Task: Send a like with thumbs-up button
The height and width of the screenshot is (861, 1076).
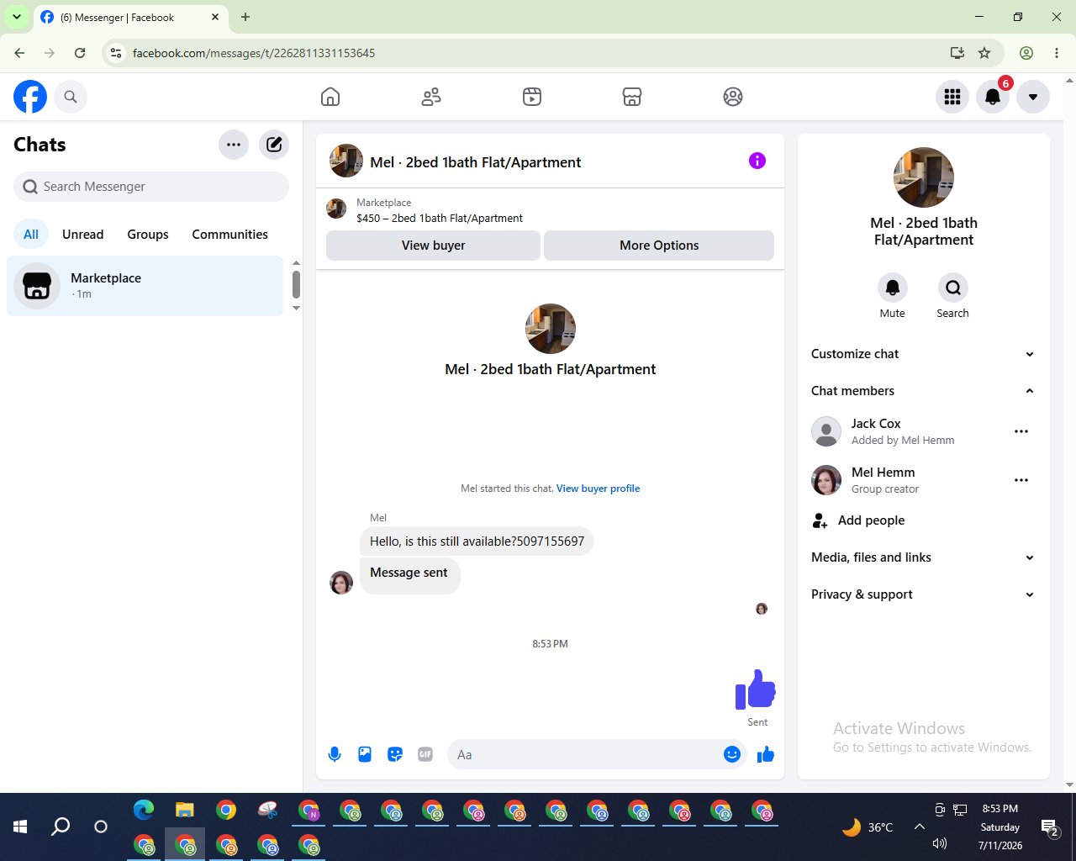Action: tap(766, 754)
